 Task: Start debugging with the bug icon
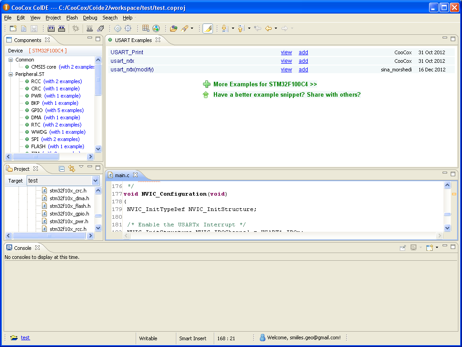click(x=76, y=28)
